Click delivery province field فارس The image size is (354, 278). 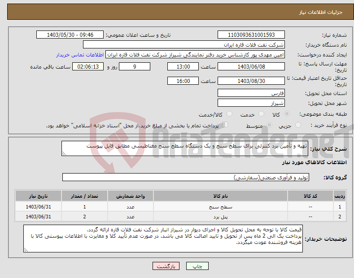coord(251,93)
